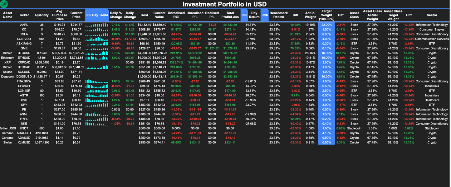Select the TSLA ticker cell
Viewport: 451px width, 187px height.
tap(24, 34)
